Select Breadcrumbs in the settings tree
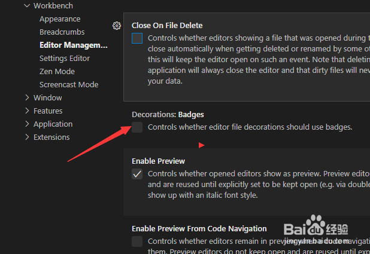 click(x=62, y=32)
